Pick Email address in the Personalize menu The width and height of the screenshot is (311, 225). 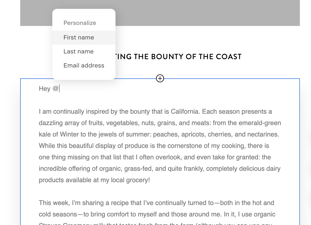tap(84, 65)
